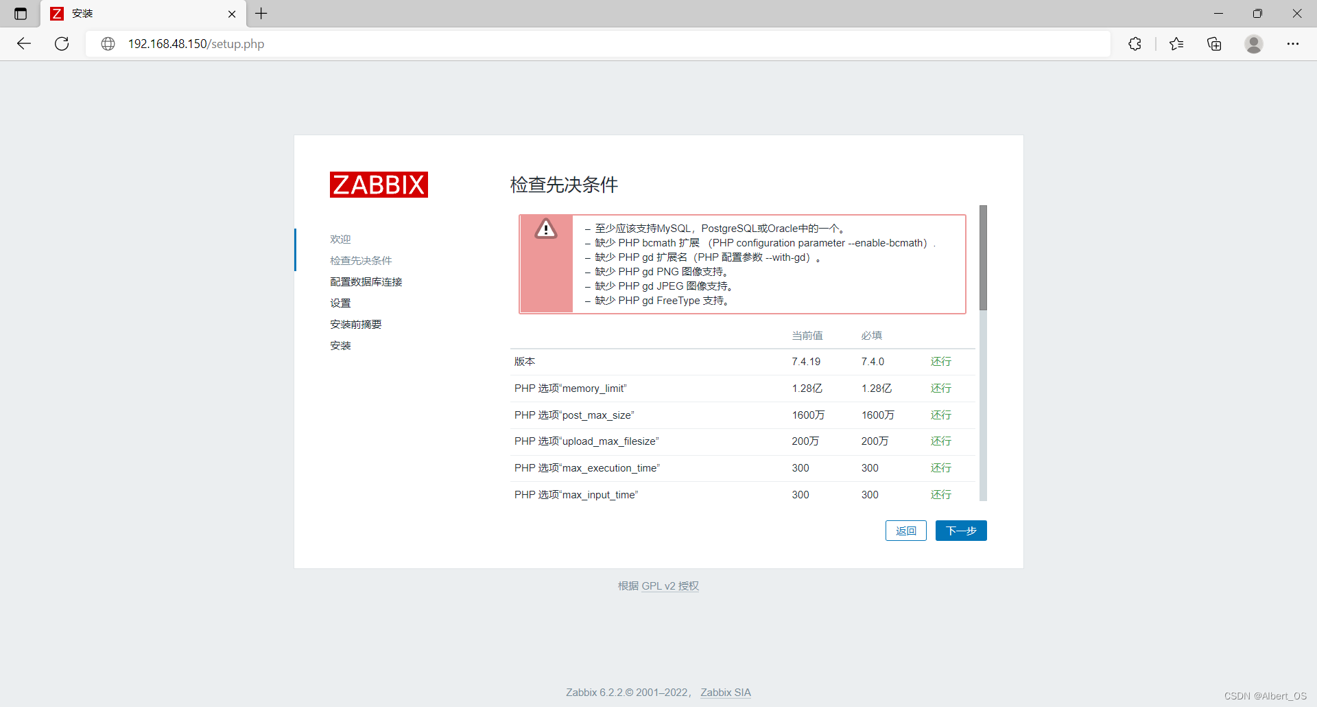This screenshot has width=1317, height=707.
Task: Open the Zabbix SIA link
Action: (726, 692)
